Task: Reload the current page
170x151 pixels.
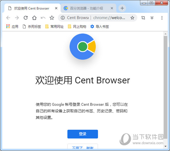Action: [x=26, y=18]
